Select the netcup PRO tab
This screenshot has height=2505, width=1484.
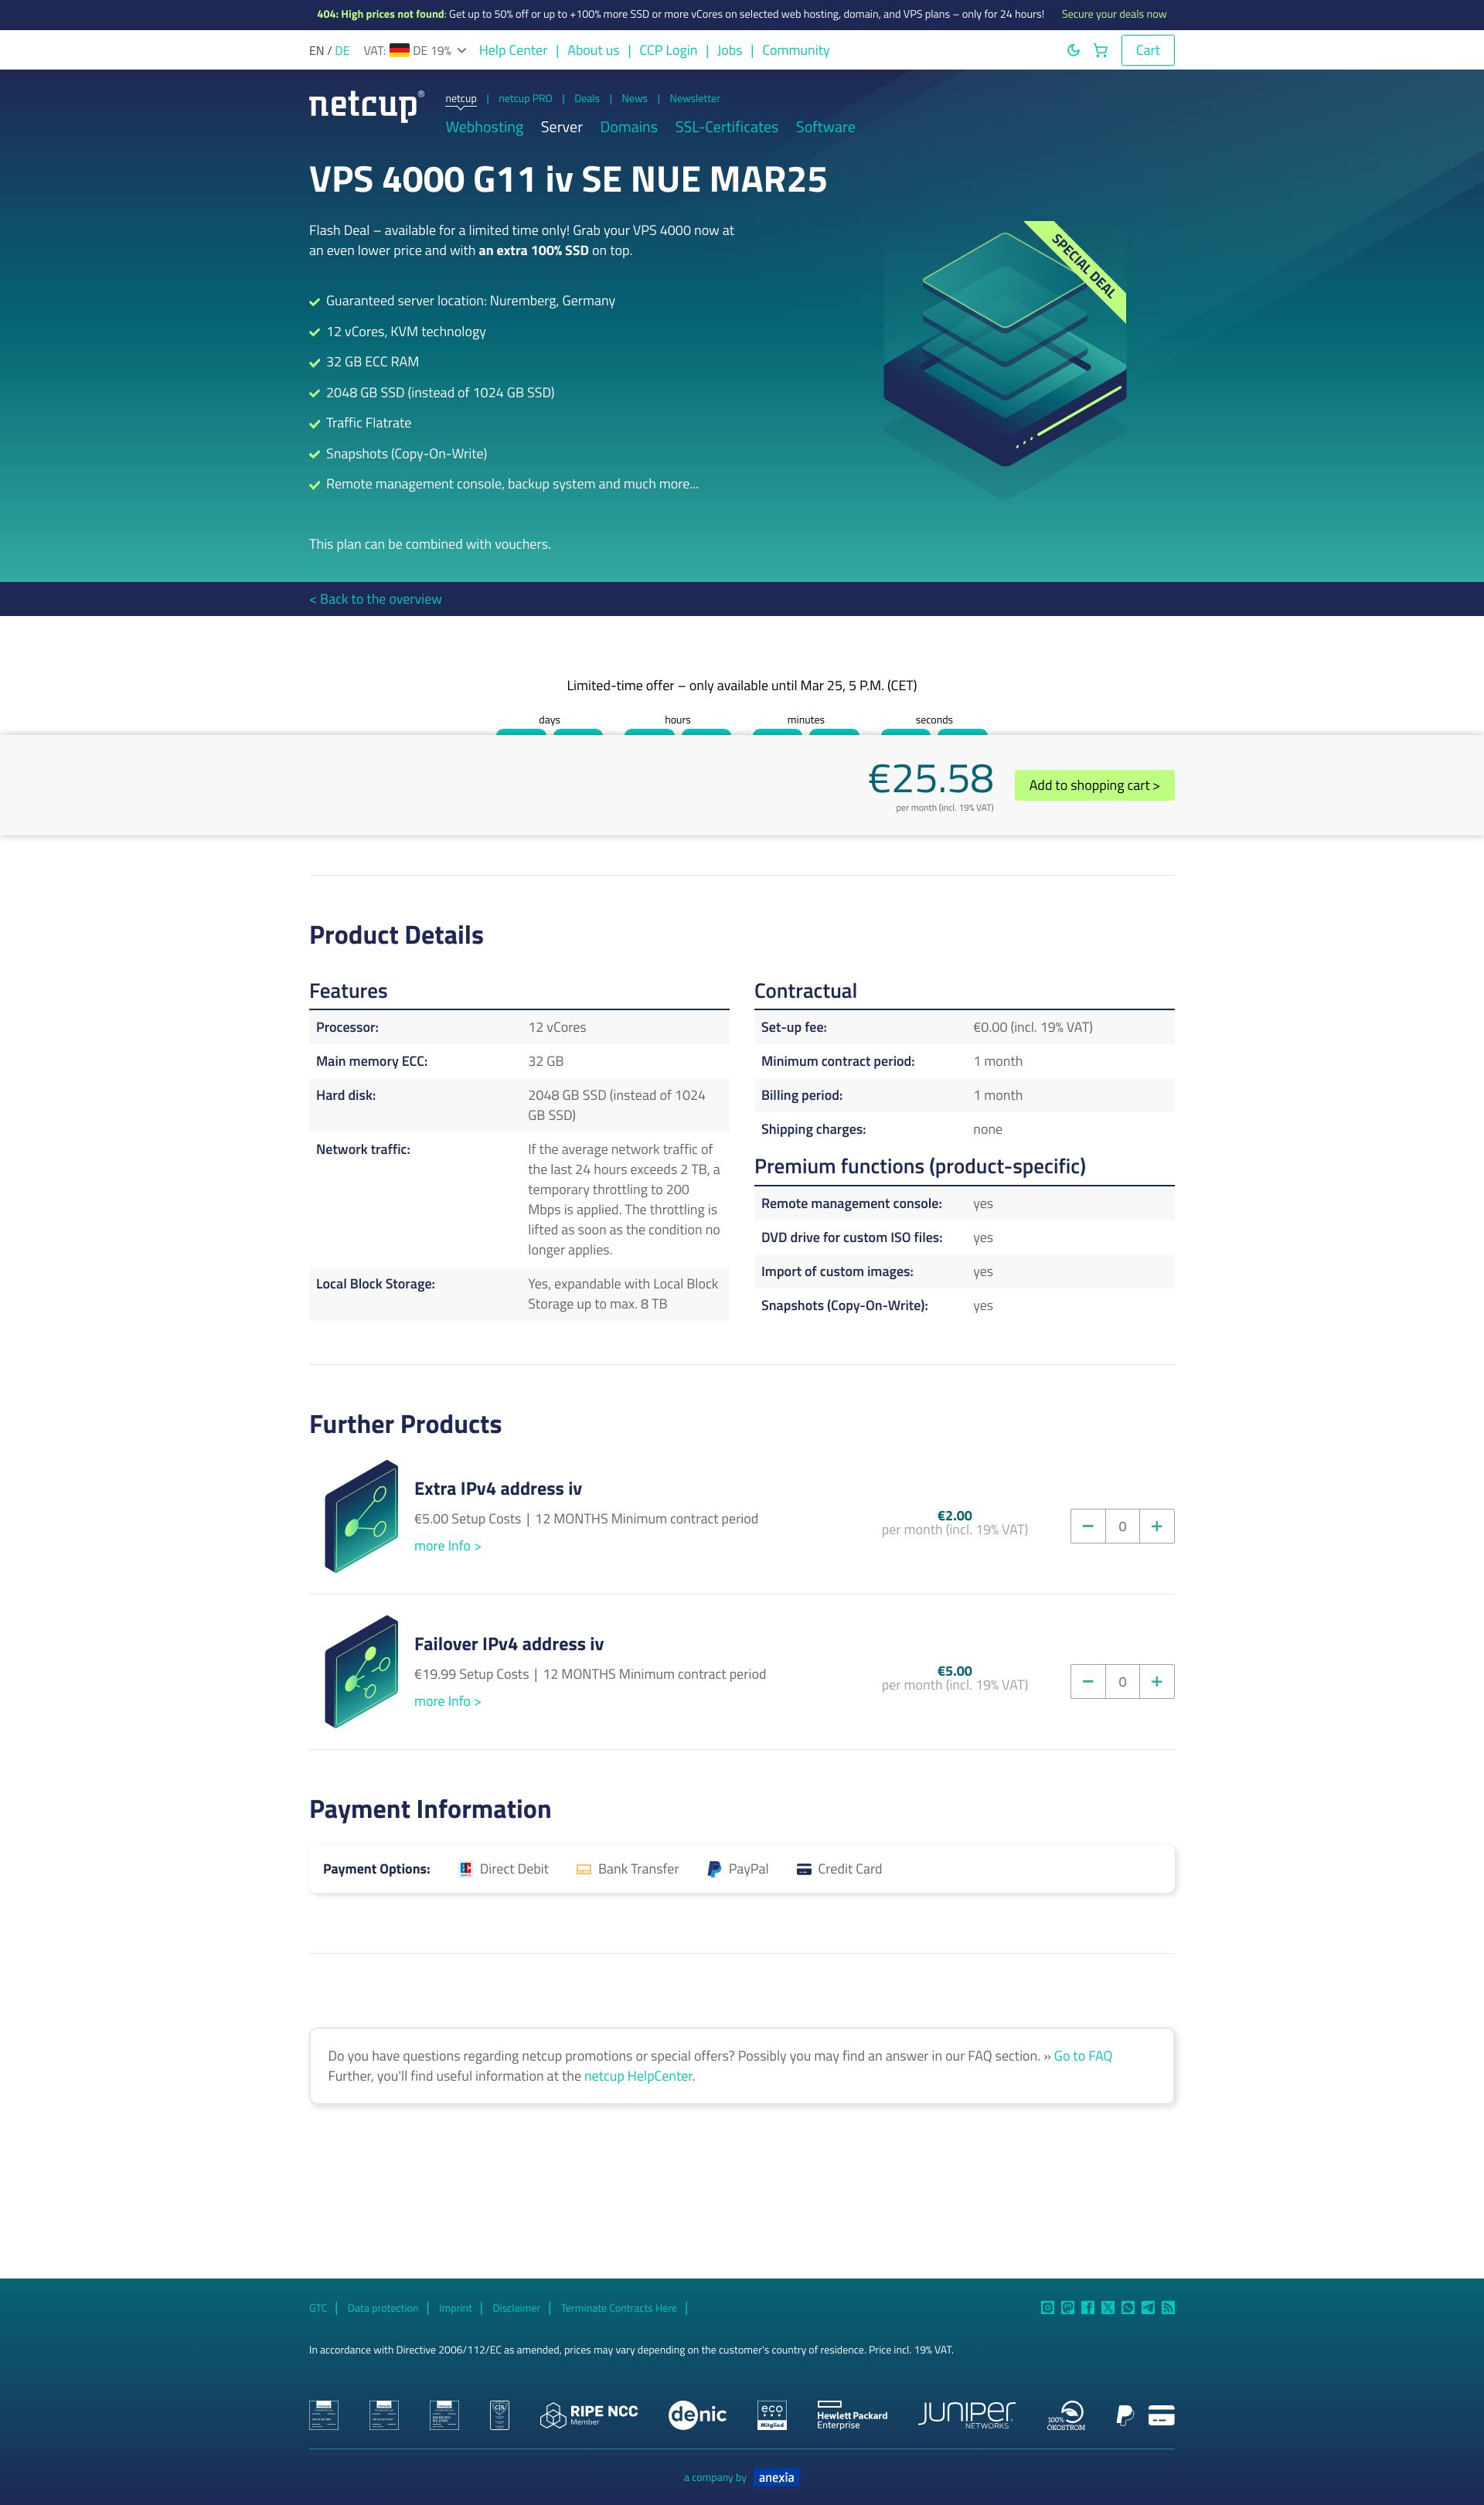click(525, 98)
